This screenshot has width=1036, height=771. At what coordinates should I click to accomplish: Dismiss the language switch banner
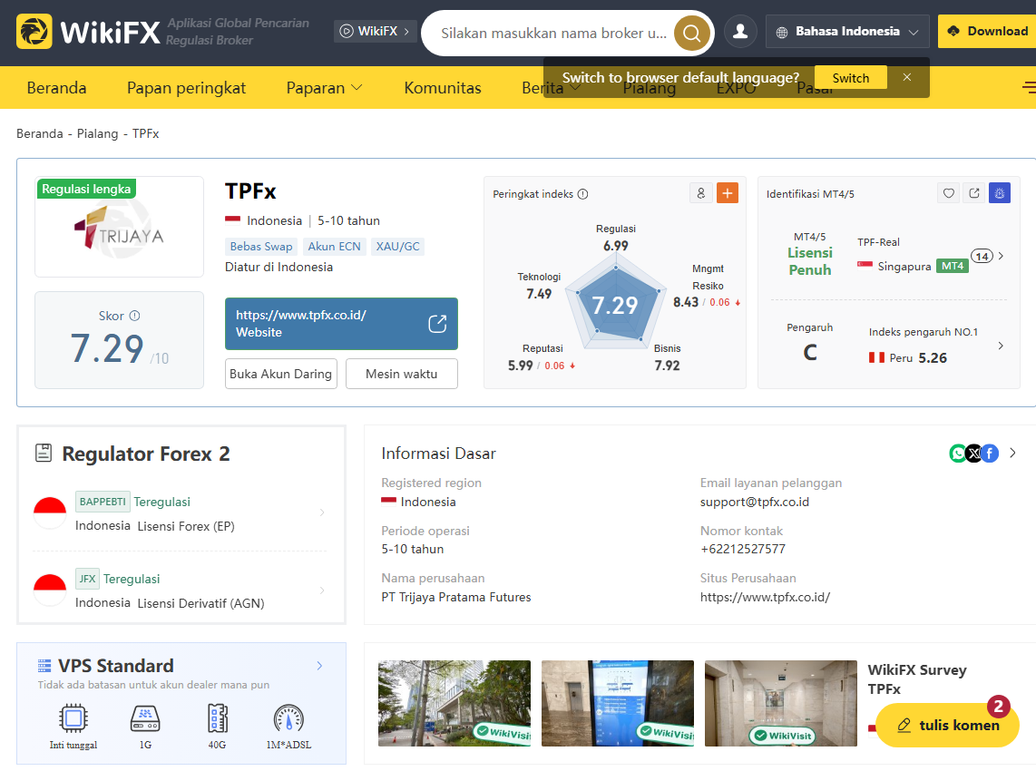pos(907,77)
